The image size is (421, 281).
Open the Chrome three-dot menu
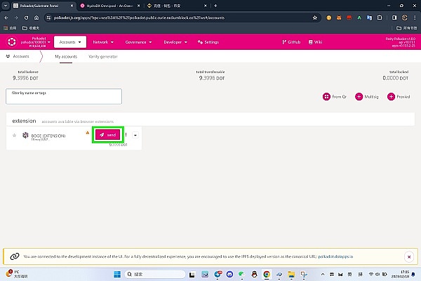click(x=415, y=18)
